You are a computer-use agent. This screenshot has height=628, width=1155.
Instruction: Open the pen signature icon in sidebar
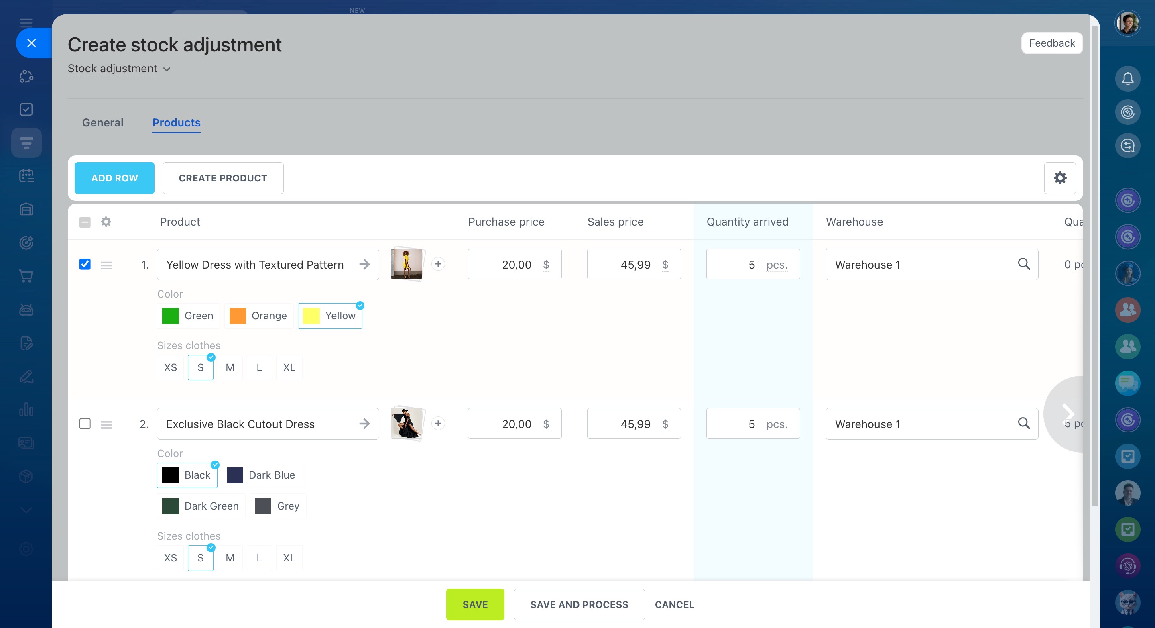[26, 376]
